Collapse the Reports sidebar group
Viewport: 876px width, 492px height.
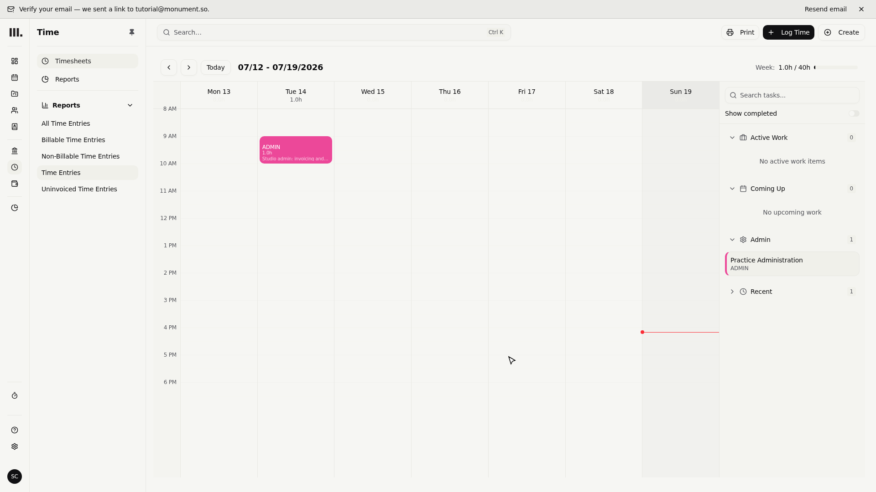[130, 105]
